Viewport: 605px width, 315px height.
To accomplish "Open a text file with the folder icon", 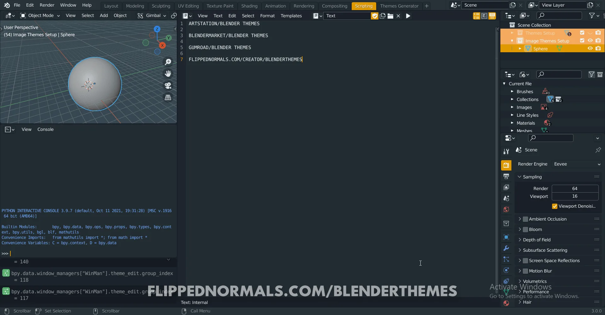I will pyautogui.click(x=390, y=16).
